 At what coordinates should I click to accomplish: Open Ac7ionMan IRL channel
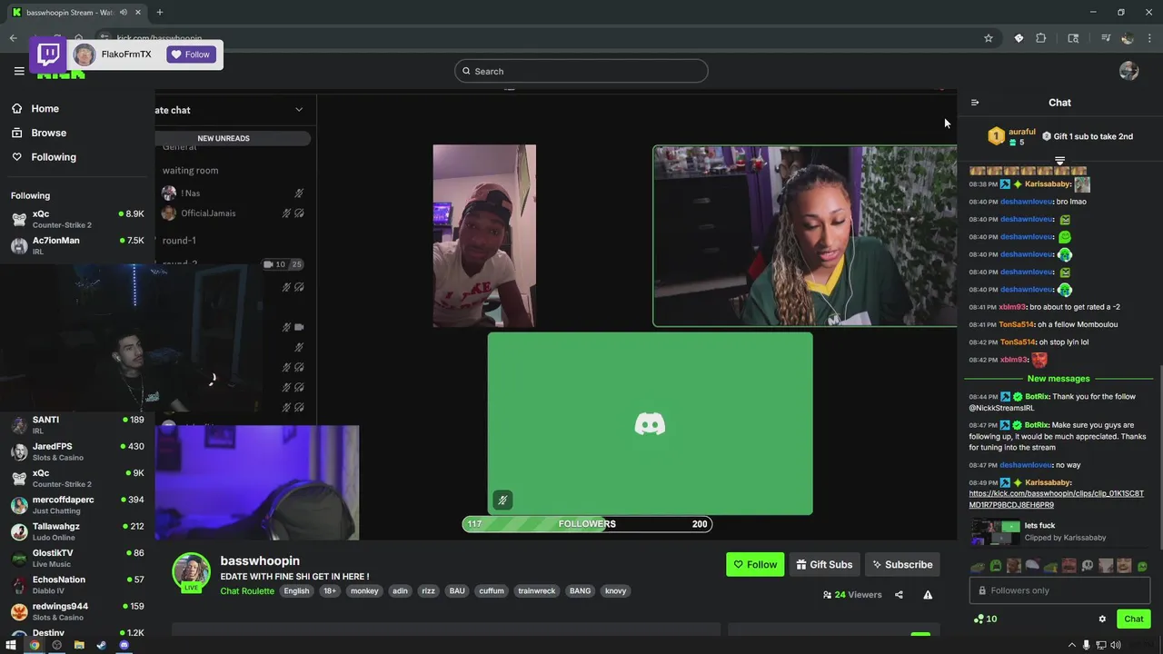click(x=77, y=245)
